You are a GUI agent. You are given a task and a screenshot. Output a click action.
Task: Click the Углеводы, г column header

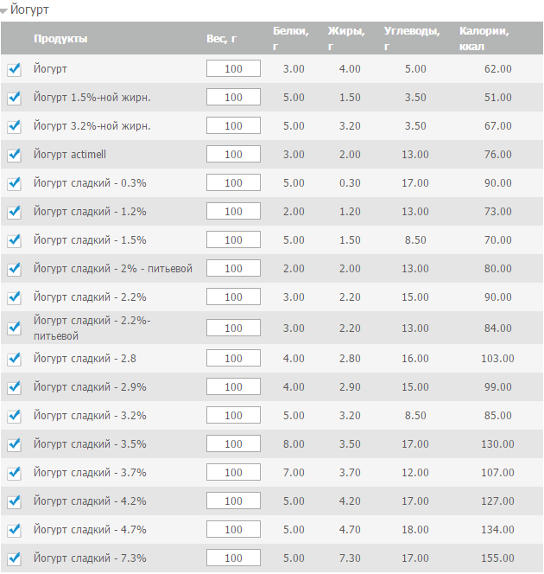pyautogui.click(x=412, y=38)
